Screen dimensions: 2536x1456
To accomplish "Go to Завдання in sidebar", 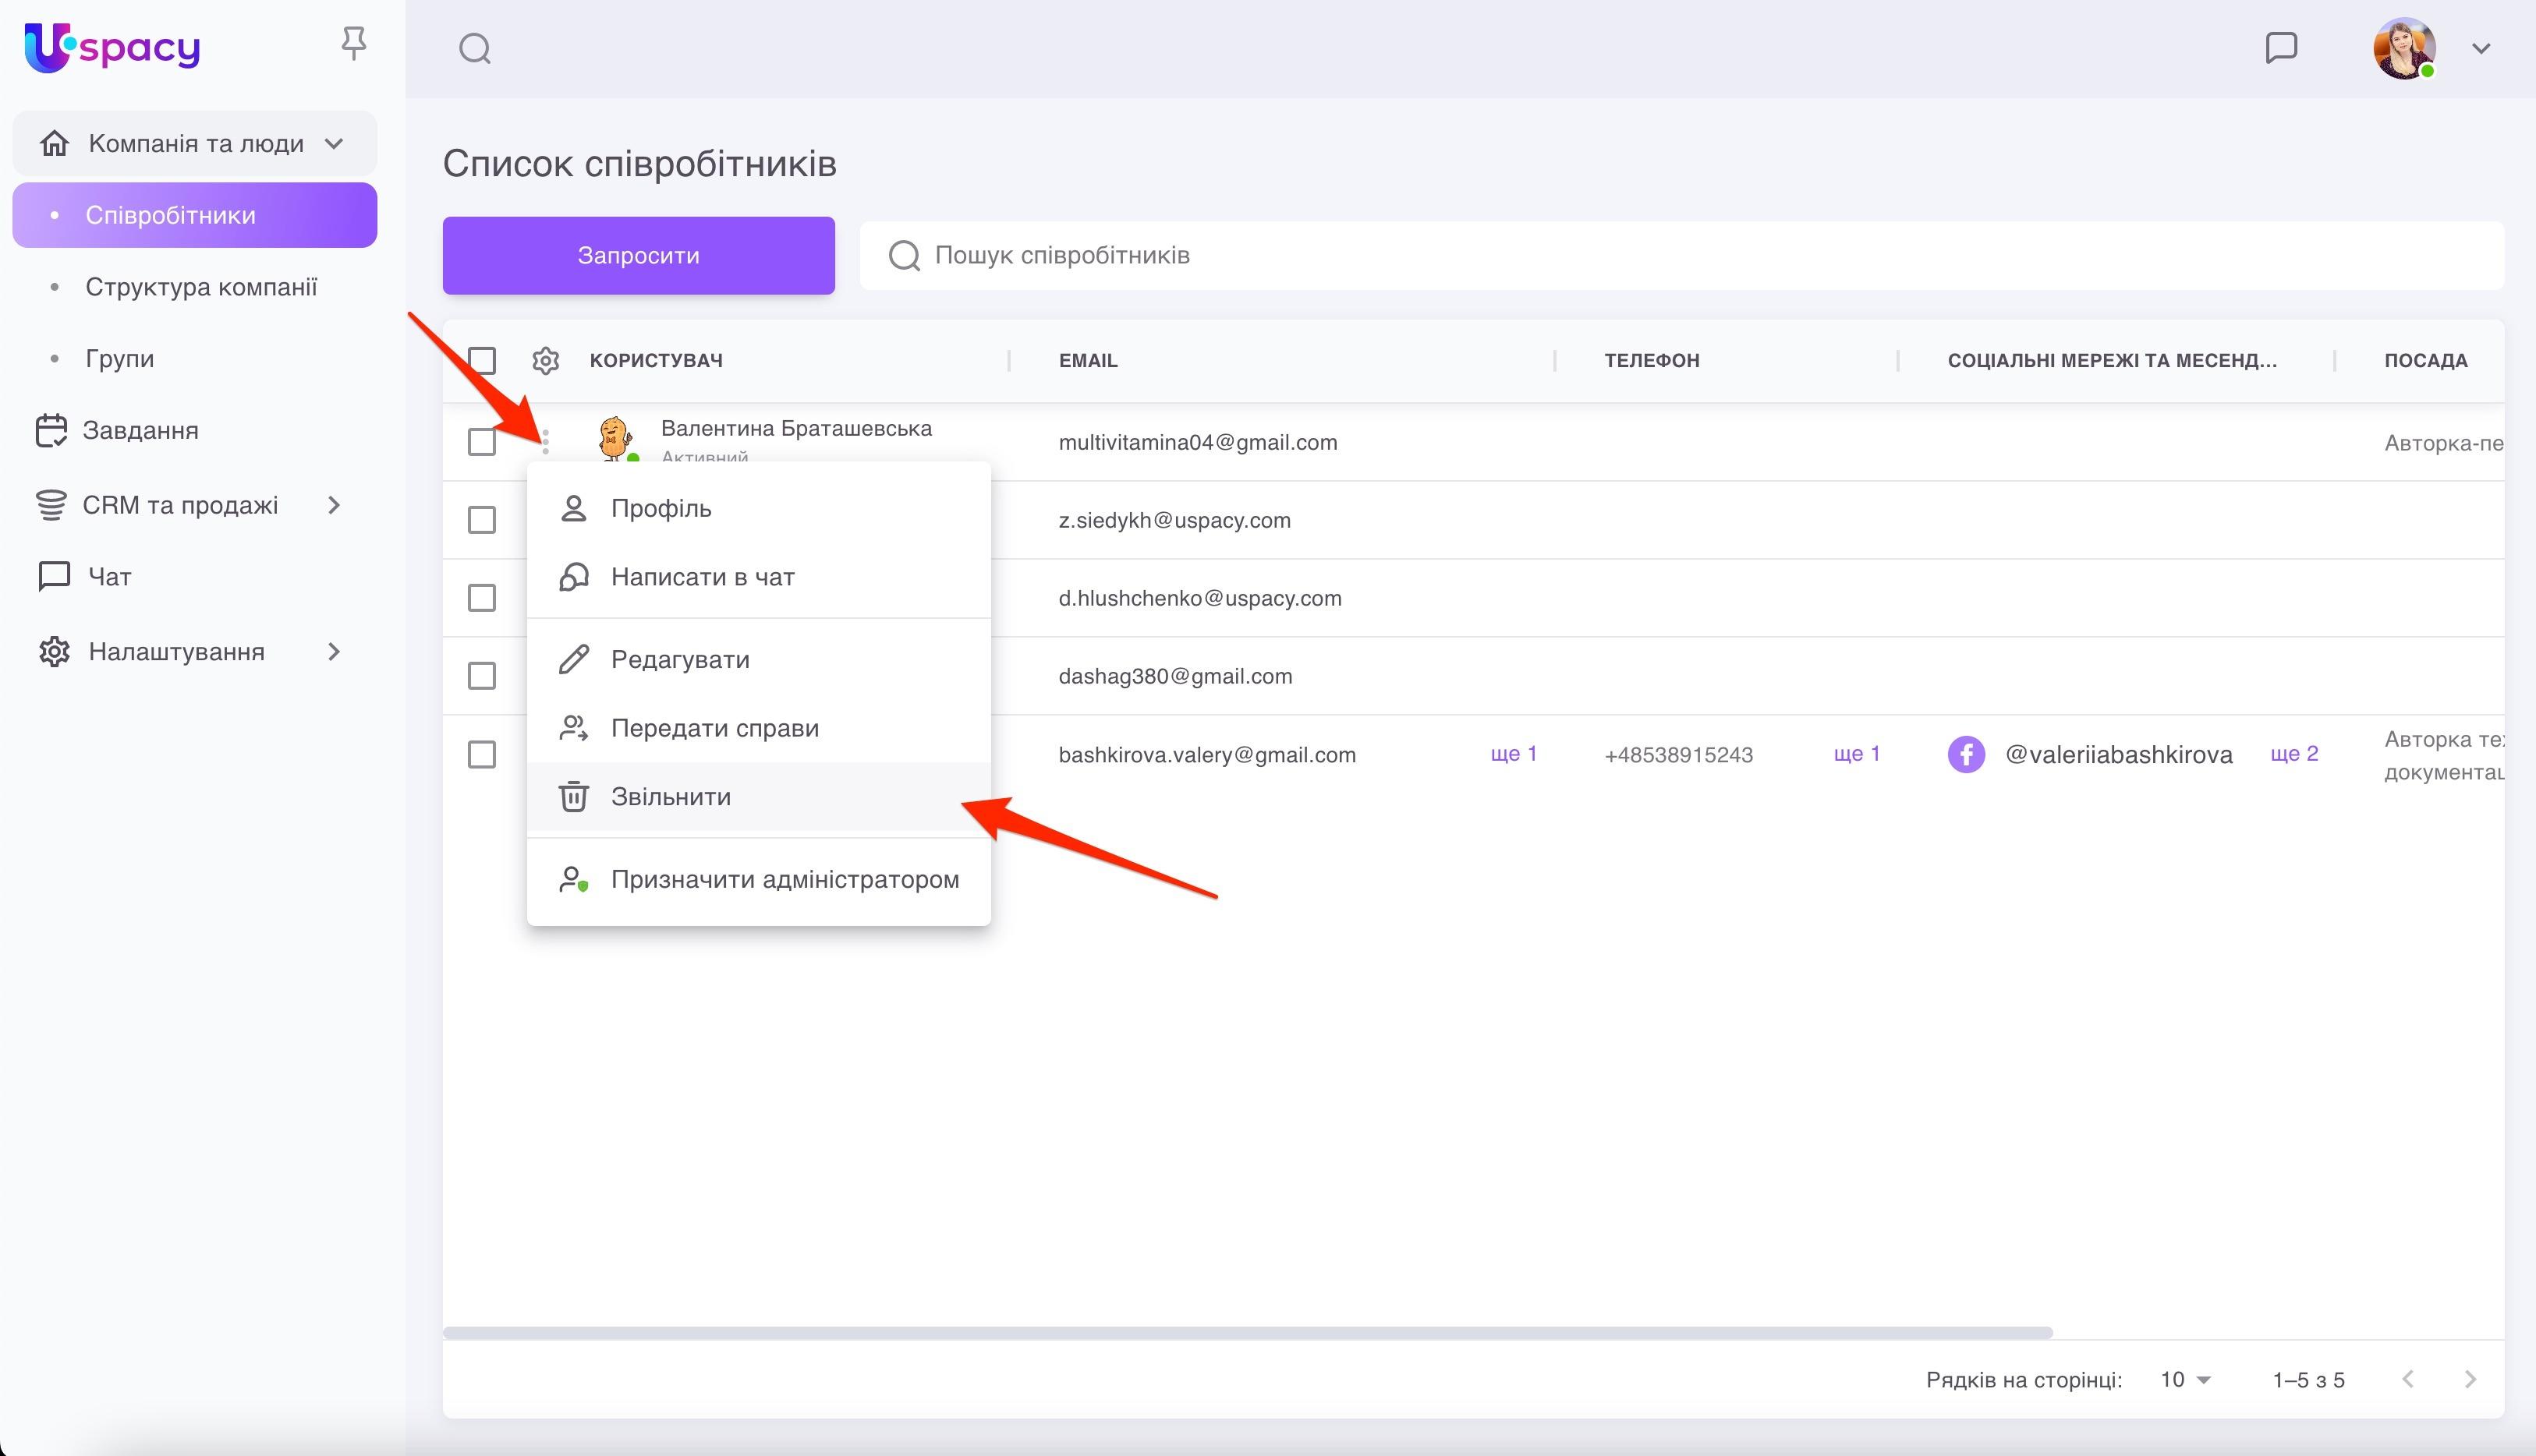I will (x=140, y=430).
